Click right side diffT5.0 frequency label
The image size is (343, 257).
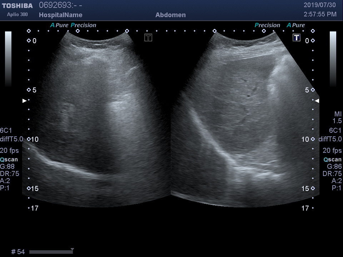click(330, 139)
